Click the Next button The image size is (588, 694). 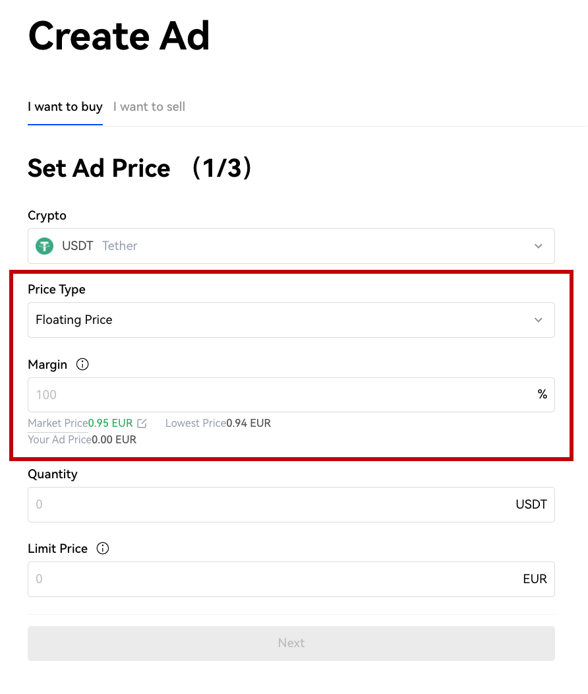click(291, 643)
